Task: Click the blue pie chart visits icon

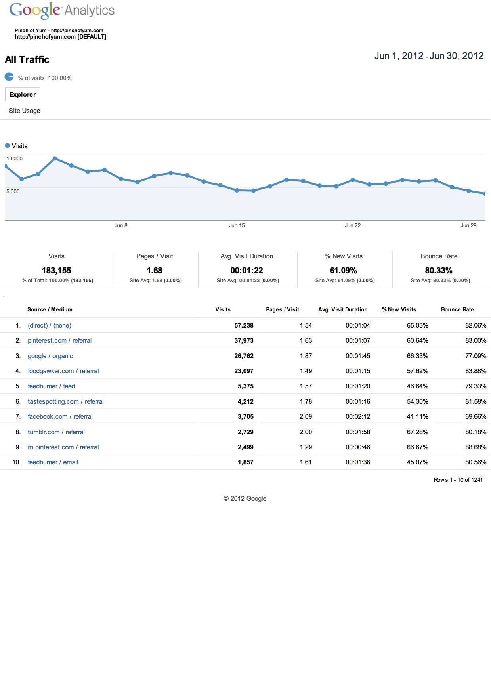Action: tap(9, 77)
